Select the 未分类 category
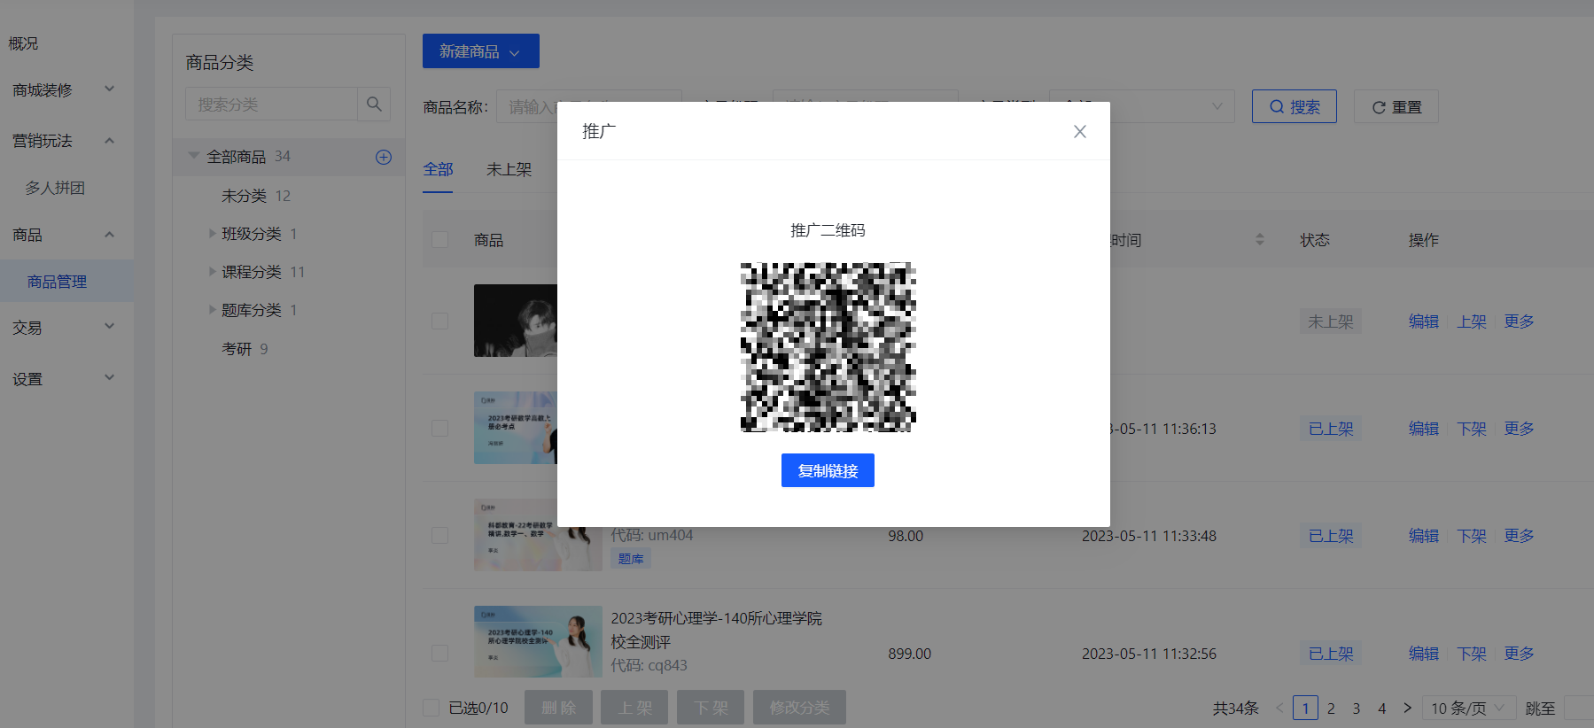Image resolution: width=1594 pixels, height=728 pixels. click(x=244, y=196)
